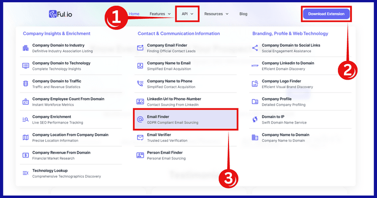Choose Company Name to Domain option
Screen dimensions: 377x198
tap(286, 135)
